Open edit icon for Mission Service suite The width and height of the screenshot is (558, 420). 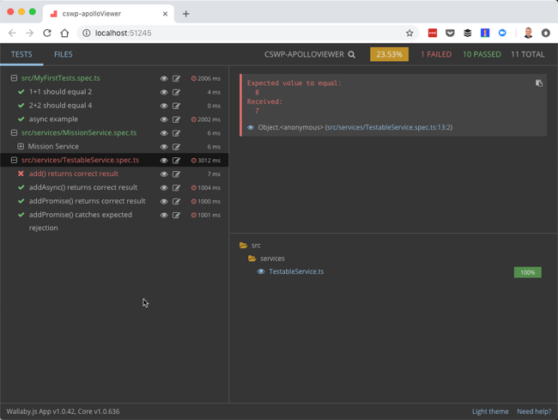pyautogui.click(x=176, y=147)
